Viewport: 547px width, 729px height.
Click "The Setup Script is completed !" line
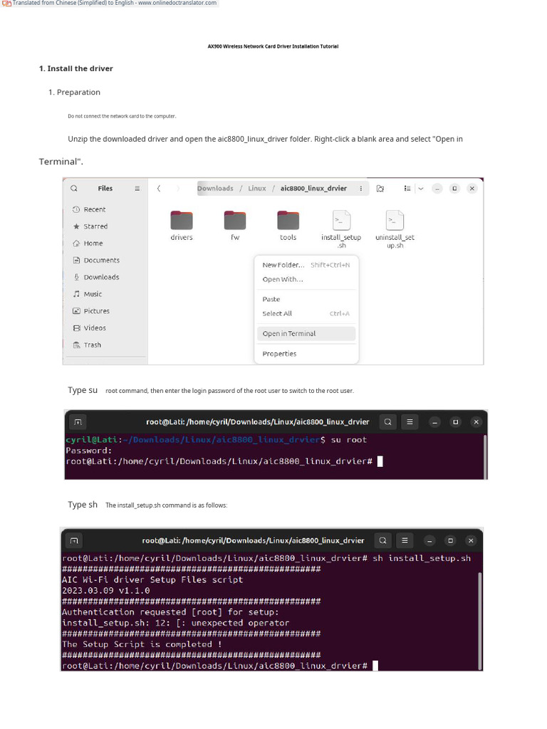[x=142, y=644]
